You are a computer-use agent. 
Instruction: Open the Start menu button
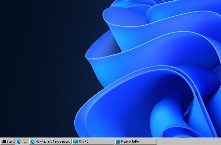pos(7,142)
